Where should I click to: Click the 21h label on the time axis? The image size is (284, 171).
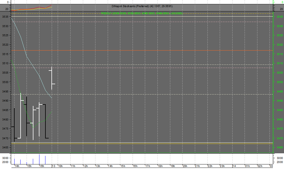coord(198,166)
